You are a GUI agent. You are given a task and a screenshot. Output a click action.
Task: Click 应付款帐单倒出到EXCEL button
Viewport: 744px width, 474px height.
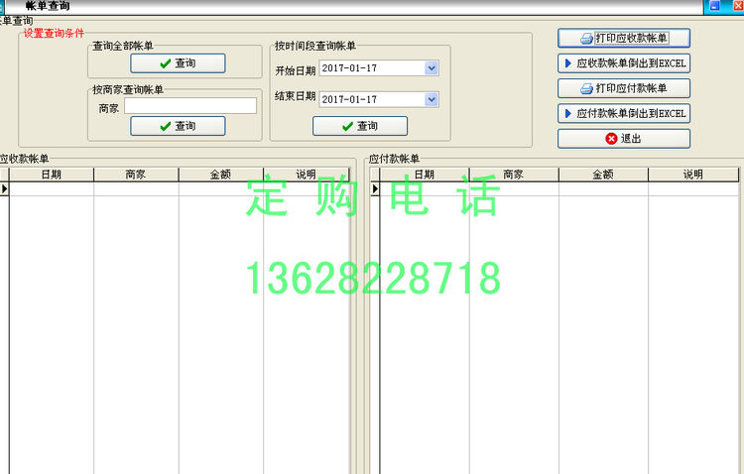[624, 114]
